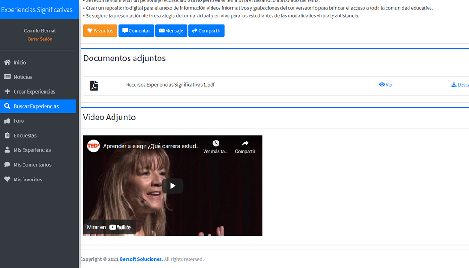Click the Ver más tarde clock icon

pos(216,143)
